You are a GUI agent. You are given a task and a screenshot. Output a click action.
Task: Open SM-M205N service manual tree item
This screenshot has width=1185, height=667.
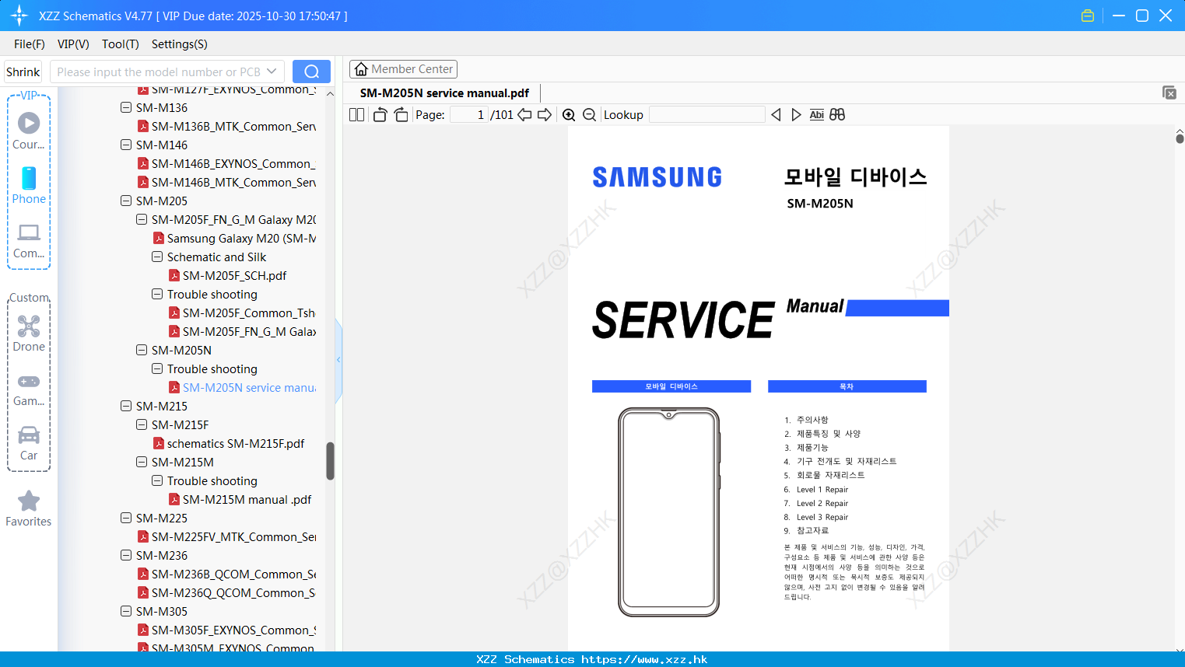[x=243, y=387]
